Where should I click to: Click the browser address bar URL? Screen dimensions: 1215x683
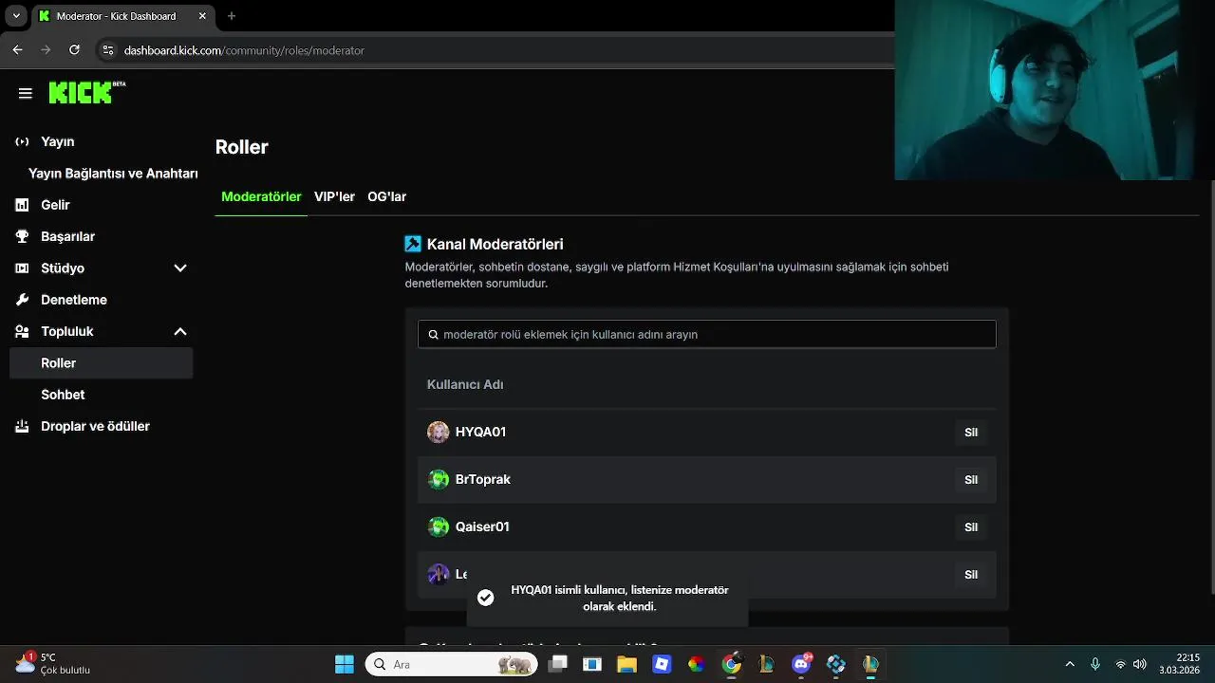click(x=244, y=50)
